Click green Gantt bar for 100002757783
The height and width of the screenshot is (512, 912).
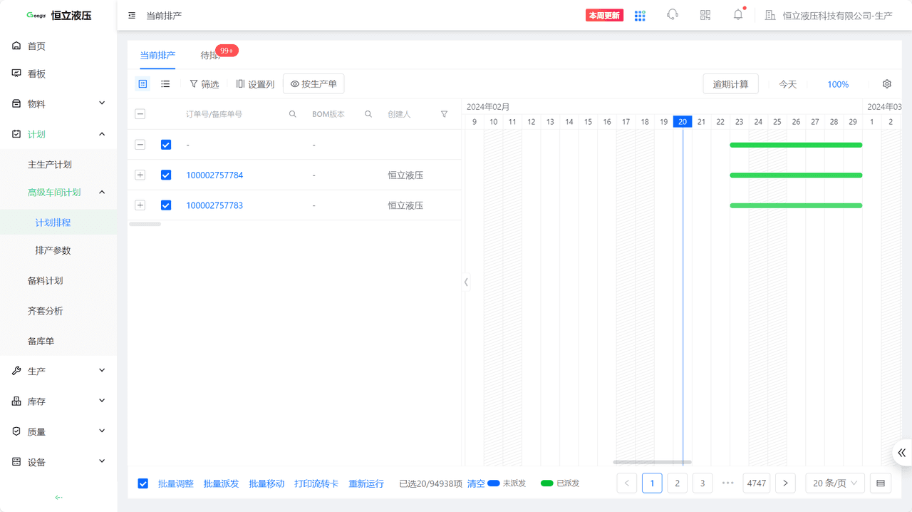[x=796, y=205]
